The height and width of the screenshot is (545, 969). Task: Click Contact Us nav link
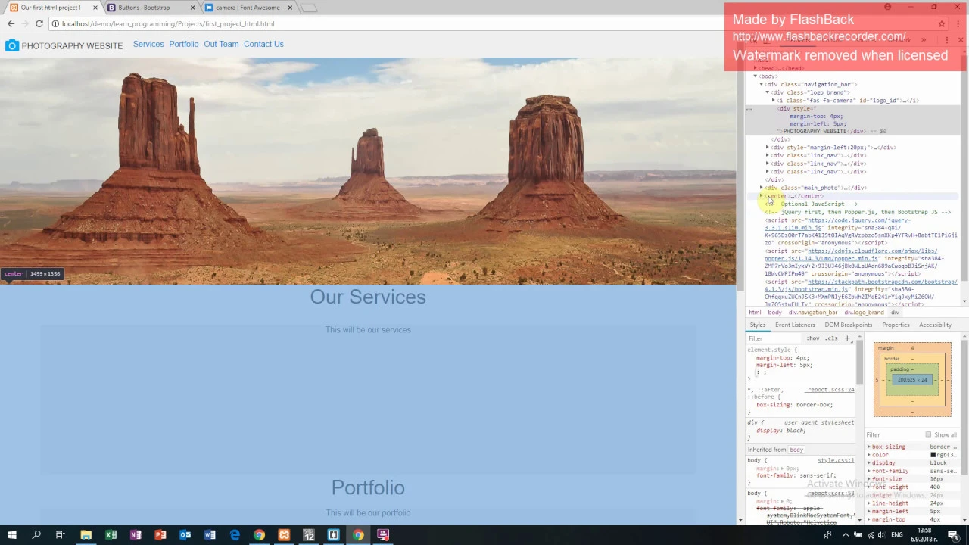click(263, 44)
